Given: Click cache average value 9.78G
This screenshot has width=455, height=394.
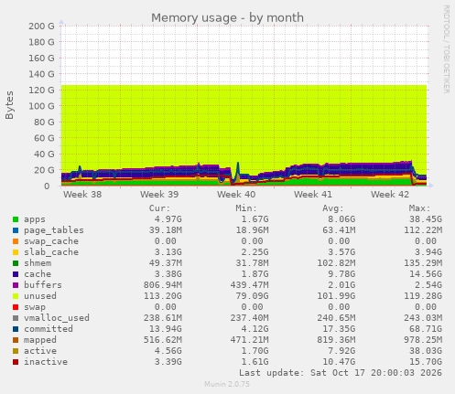Looking at the screenshot, I should coord(341,274).
